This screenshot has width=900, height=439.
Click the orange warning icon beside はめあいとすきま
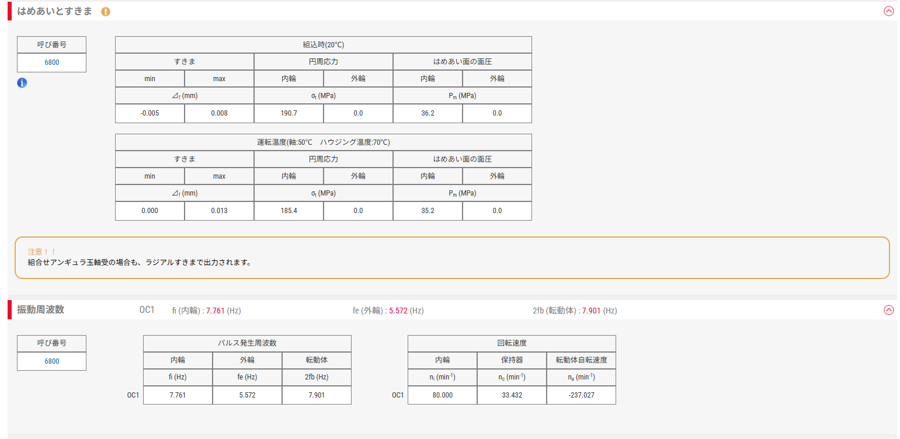[x=106, y=11]
